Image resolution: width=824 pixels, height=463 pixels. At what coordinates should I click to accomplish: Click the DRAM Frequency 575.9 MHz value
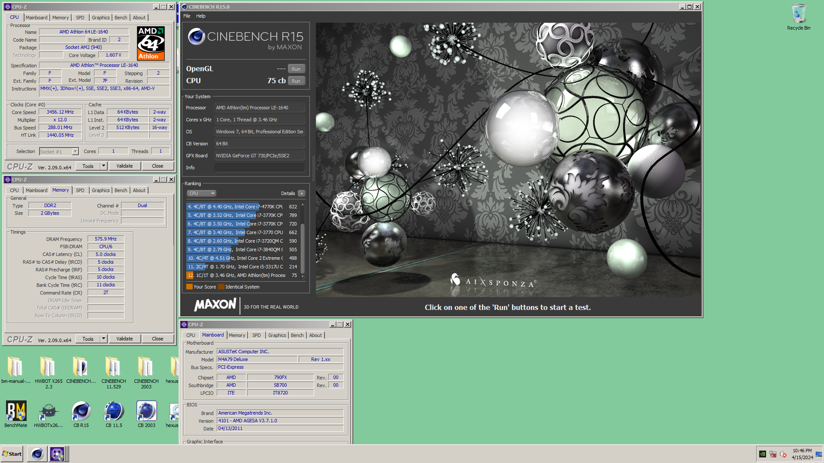point(106,239)
